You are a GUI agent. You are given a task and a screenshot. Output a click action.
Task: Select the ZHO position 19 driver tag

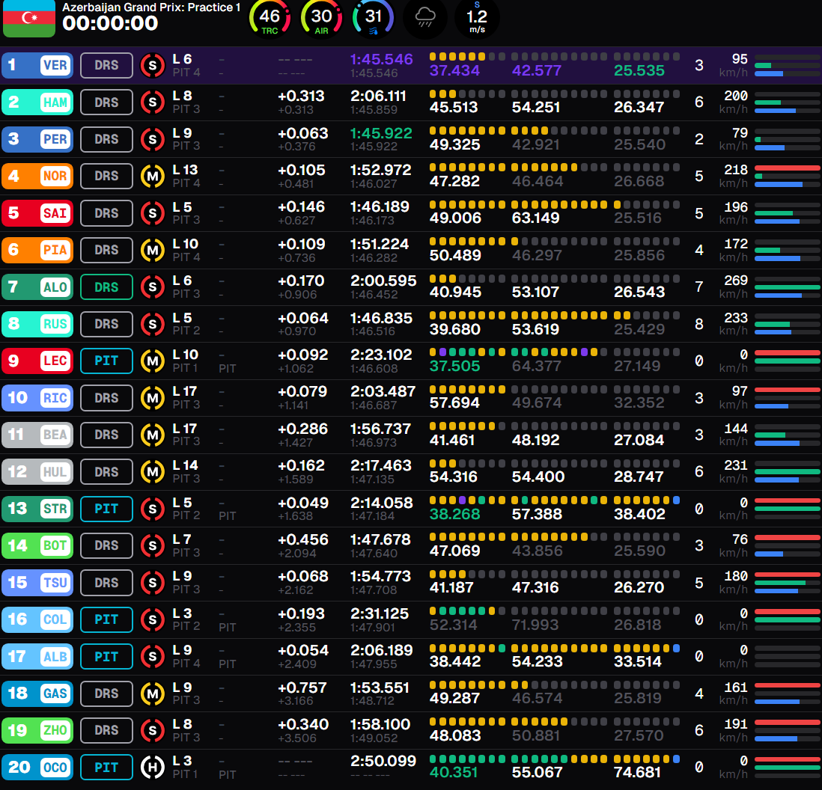tap(37, 730)
